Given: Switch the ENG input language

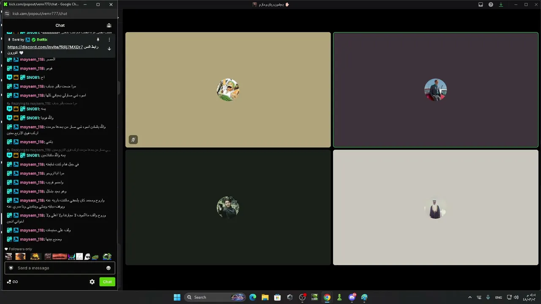Looking at the screenshot, I should [499, 297].
